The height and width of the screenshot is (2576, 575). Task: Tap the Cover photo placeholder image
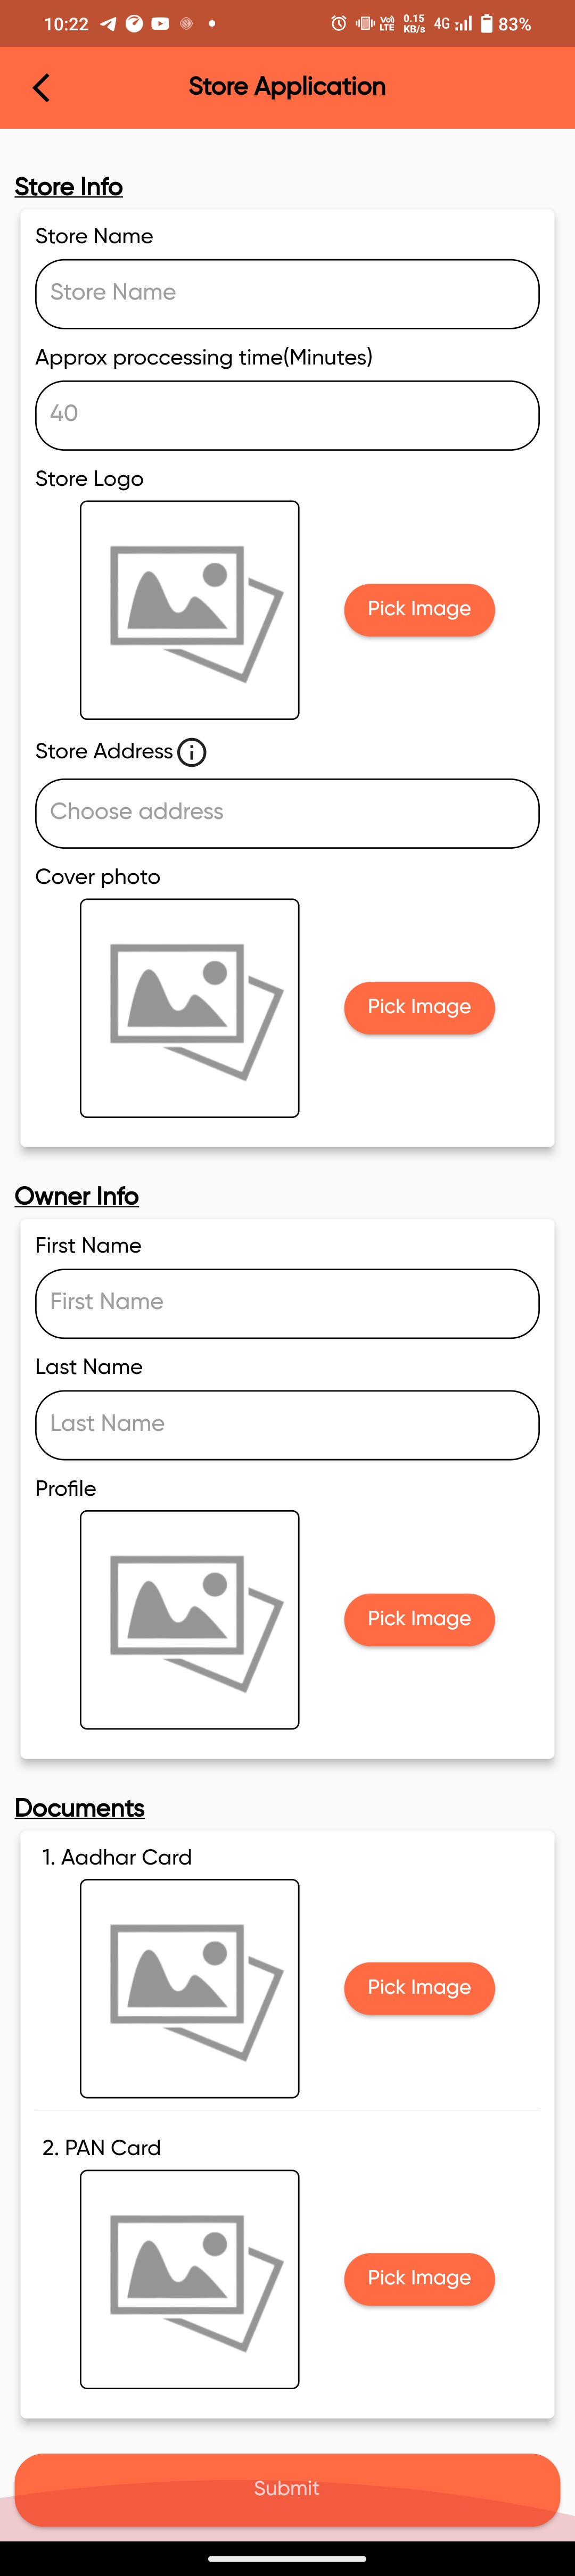(190, 1008)
